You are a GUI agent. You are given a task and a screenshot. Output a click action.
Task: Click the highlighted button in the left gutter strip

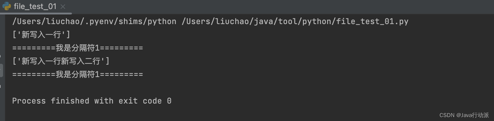[x=1, y=70]
